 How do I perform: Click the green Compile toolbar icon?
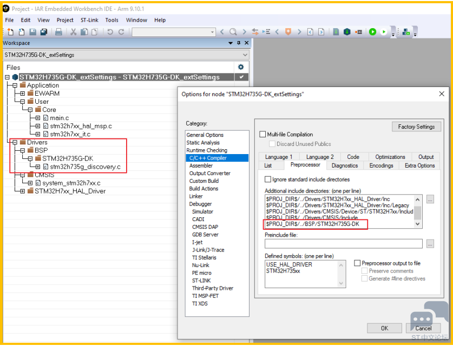tap(336, 32)
